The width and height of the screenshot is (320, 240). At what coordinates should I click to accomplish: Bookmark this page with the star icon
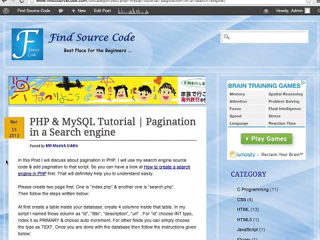coord(309,1)
